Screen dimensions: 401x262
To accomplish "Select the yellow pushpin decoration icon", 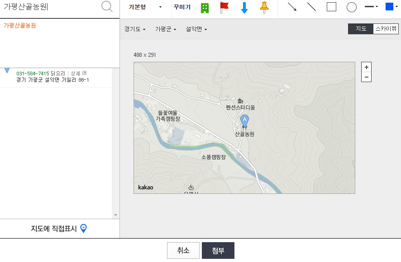I will [x=264, y=7].
